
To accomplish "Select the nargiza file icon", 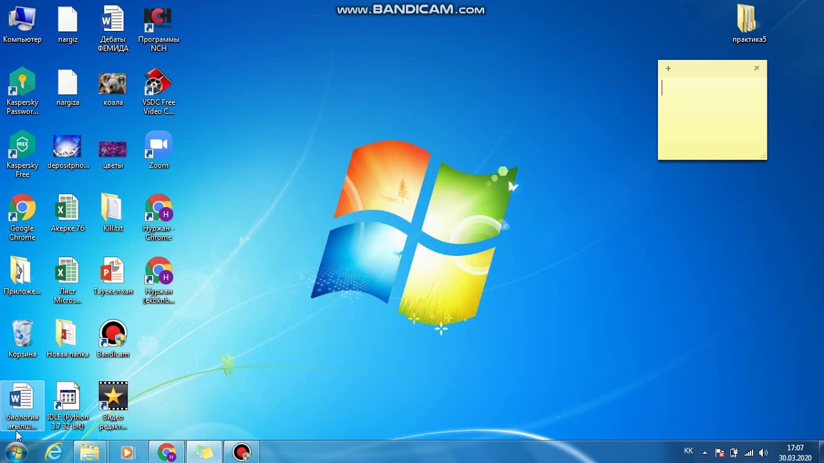I will point(68,87).
